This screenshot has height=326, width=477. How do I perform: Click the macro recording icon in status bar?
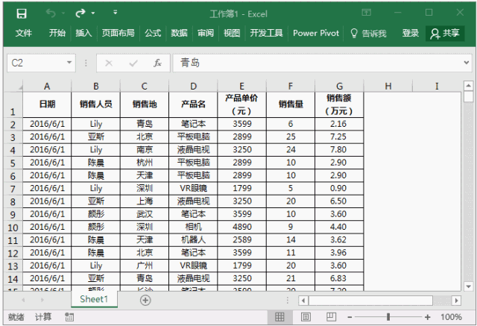click(x=69, y=317)
